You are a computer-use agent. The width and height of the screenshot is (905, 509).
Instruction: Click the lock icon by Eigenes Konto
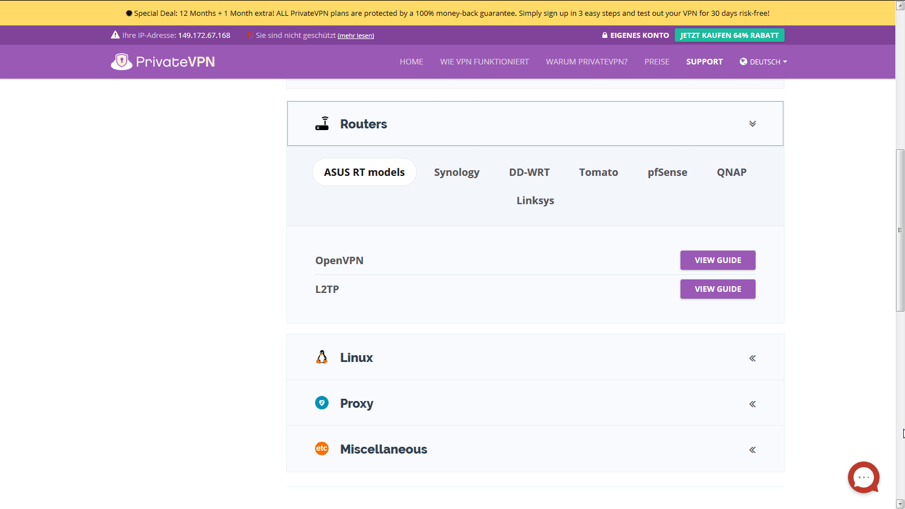pyautogui.click(x=605, y=35)
